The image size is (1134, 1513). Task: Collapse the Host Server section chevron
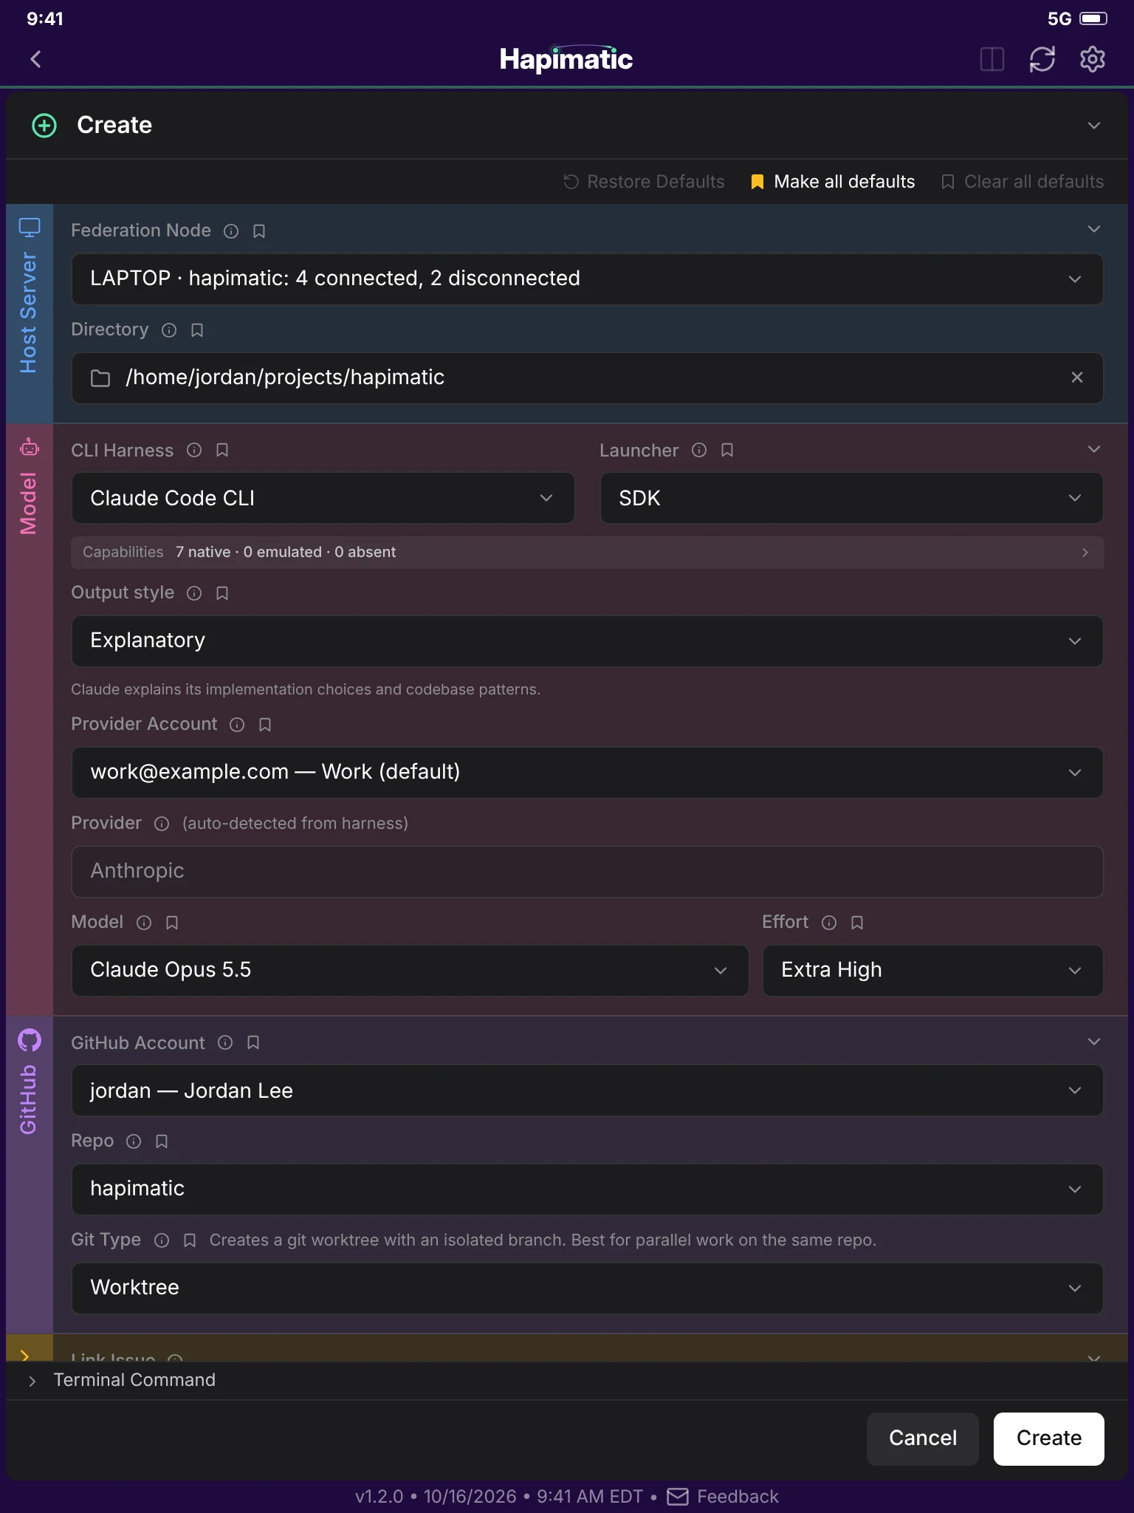(x=1094, y=229)
